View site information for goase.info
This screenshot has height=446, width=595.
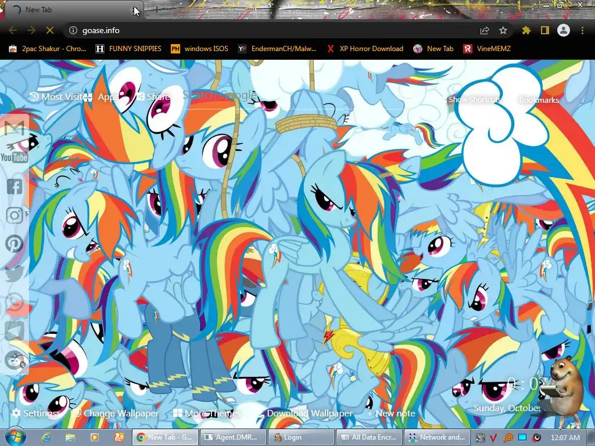[x=73, y=30]
